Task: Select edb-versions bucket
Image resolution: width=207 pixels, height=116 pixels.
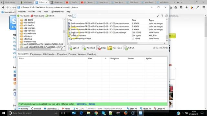Action: point(29,31)
